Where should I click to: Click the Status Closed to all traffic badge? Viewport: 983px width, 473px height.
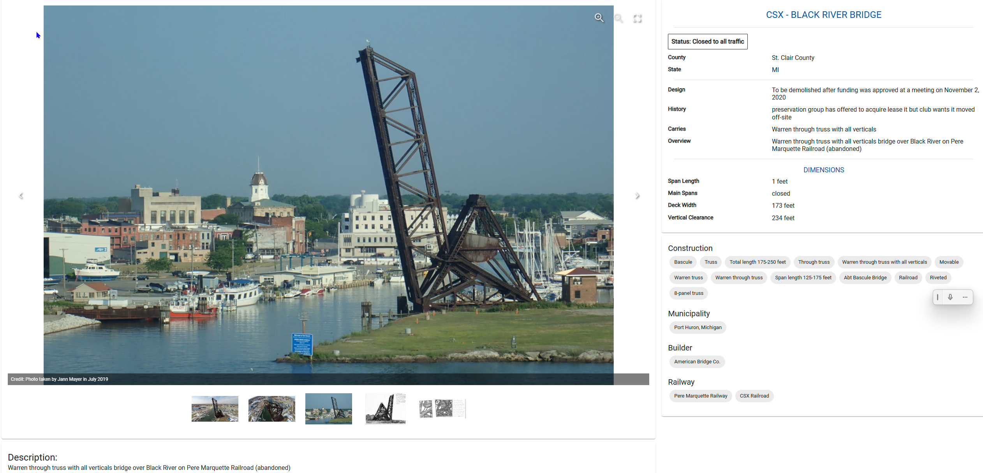tap(707, 41)
